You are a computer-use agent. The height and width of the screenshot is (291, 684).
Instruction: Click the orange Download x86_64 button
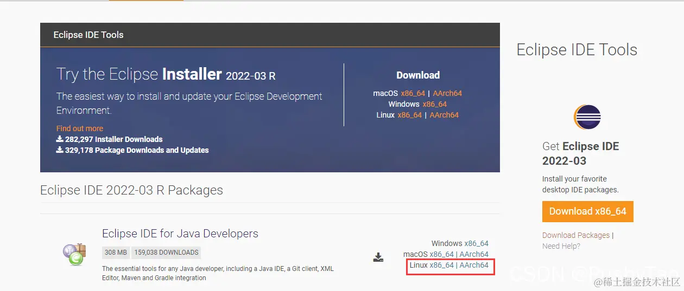[x=588, y=211]
